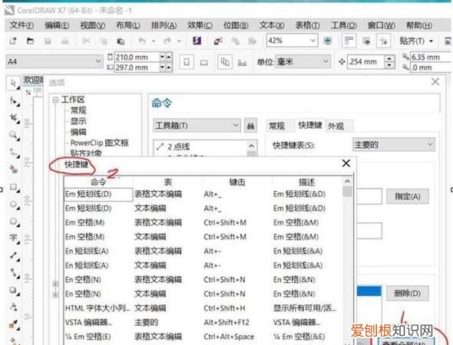Viewport: 453px width, 345px height.
Task: Click the Redo arrow icon
Action: (167, 41)
